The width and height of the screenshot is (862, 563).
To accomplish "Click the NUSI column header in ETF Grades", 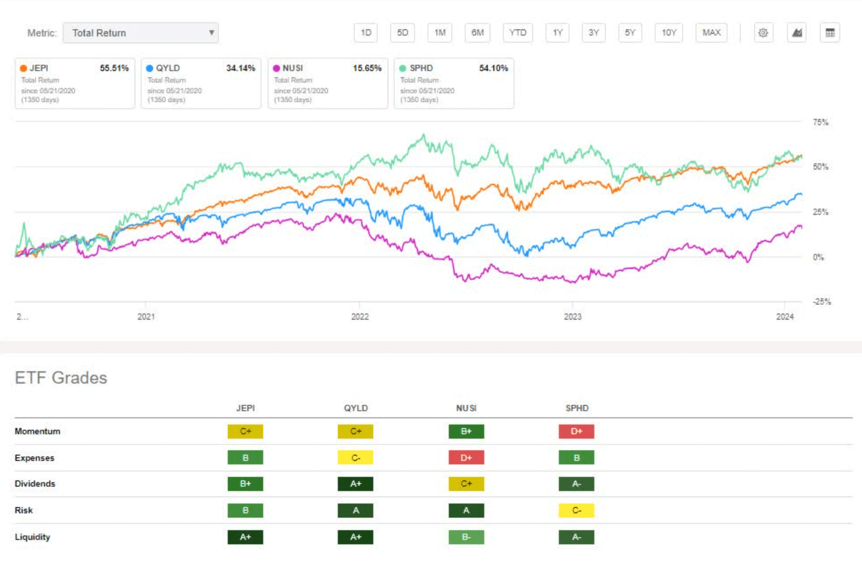I will [x=466, y=408].
